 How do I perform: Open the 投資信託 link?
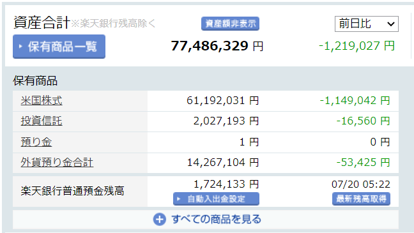[x=42, y=121]
